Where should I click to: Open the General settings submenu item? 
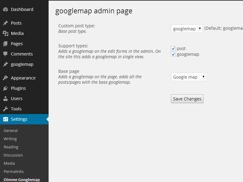point(11,131)
